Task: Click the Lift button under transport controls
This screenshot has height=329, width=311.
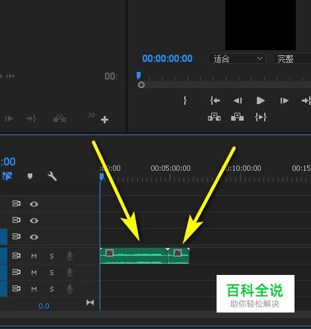Action: point(214,117)
